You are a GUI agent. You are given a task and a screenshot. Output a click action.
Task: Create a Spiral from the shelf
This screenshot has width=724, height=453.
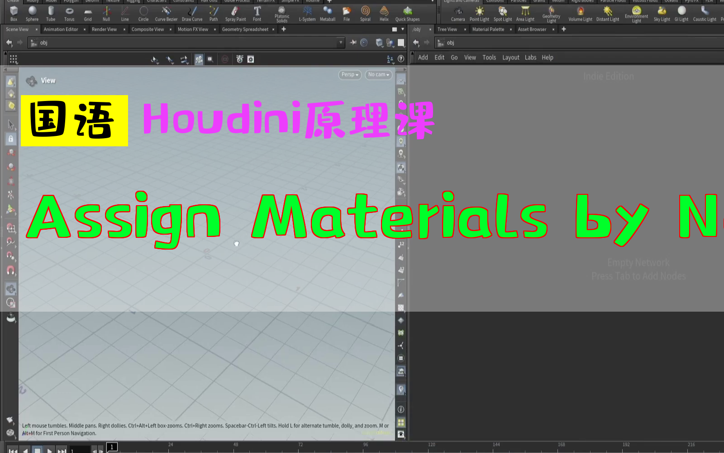tap(365, 14)
